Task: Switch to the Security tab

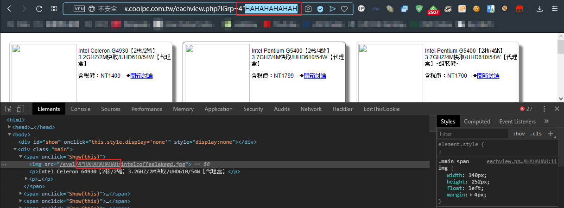Action: 253,109
